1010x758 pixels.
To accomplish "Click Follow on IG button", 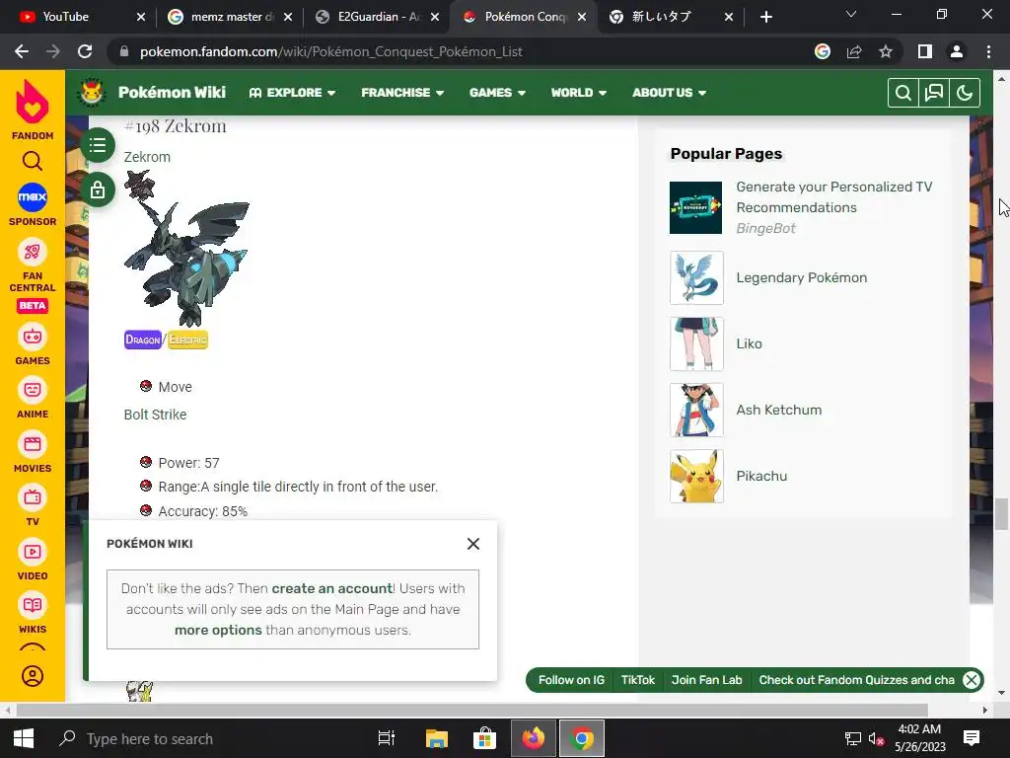I will point(571,680).
